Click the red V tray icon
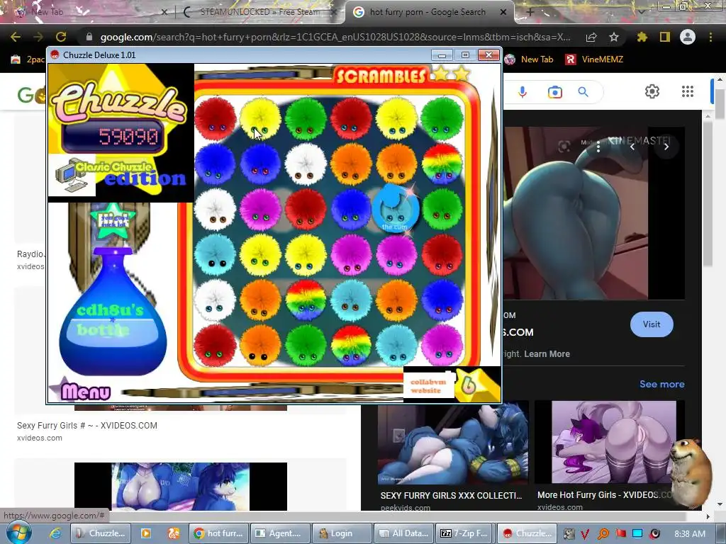This screenshot has height=544, width=726. point(585,534)
